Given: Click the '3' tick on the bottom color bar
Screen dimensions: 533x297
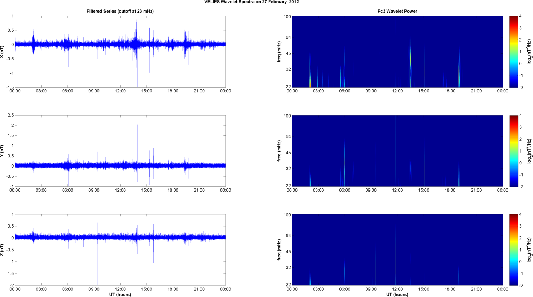Looking at the screenshot, I should click(520, 227).
